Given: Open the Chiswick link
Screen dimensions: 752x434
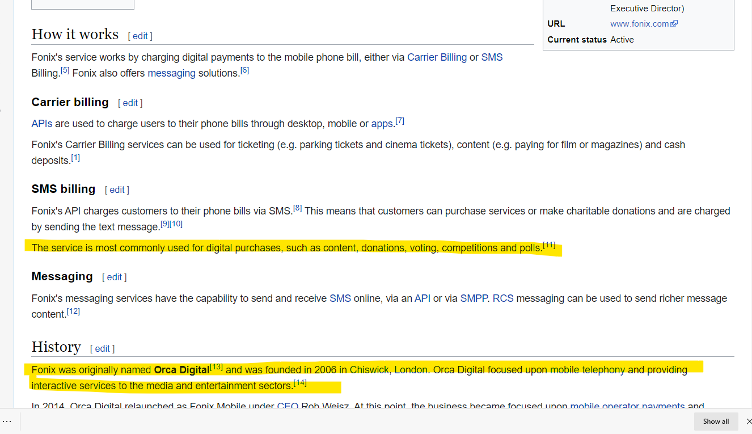Looking at the screenshot, I should tap(369, 370).
